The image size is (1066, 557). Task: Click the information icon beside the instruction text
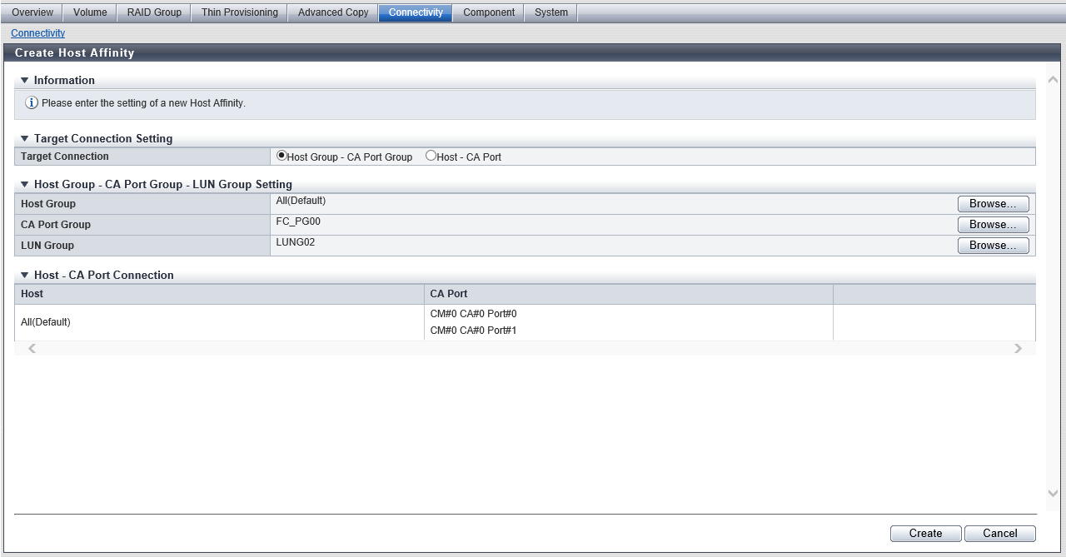coord(32,103)
